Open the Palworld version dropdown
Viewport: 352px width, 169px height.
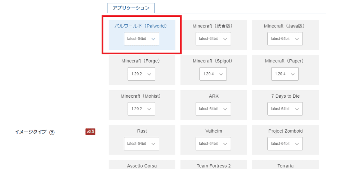point(141,39)
